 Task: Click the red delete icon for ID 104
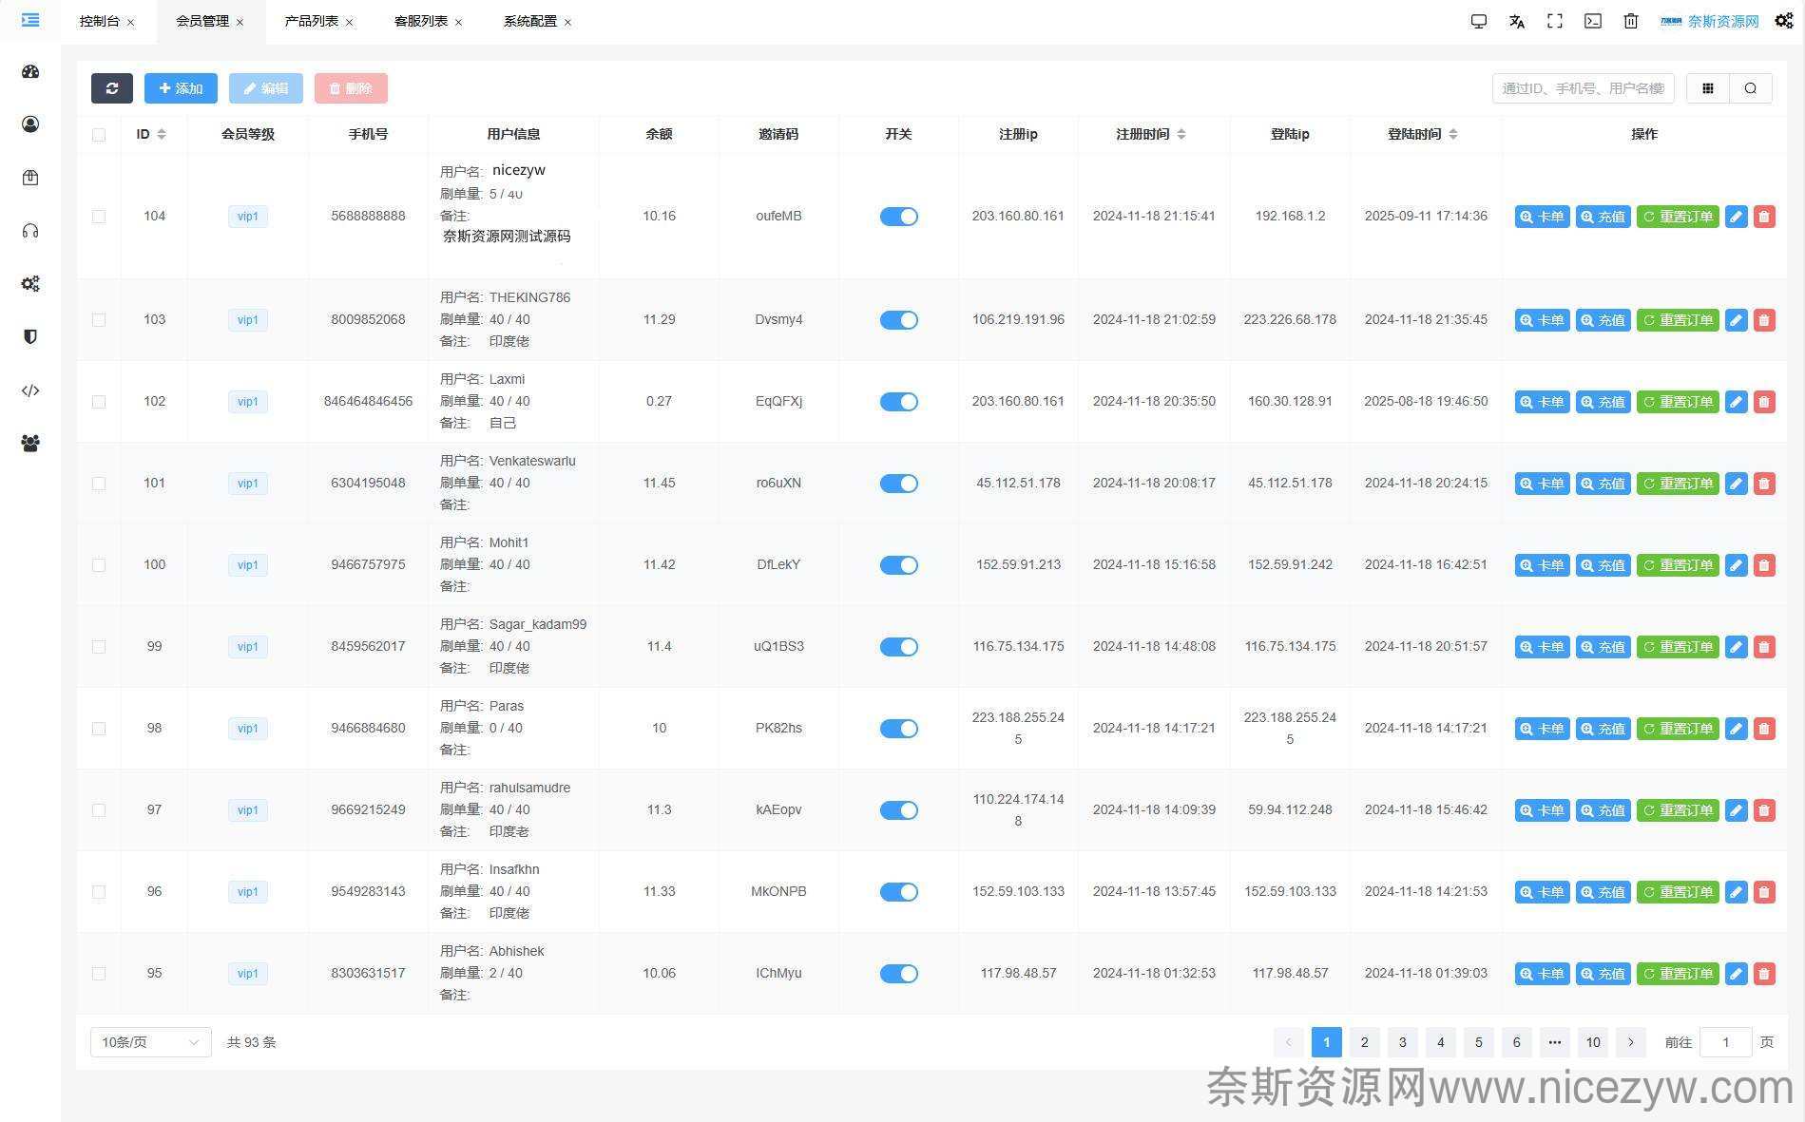click(x=1764, y=217)
